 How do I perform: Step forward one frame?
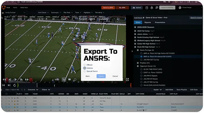21,80
